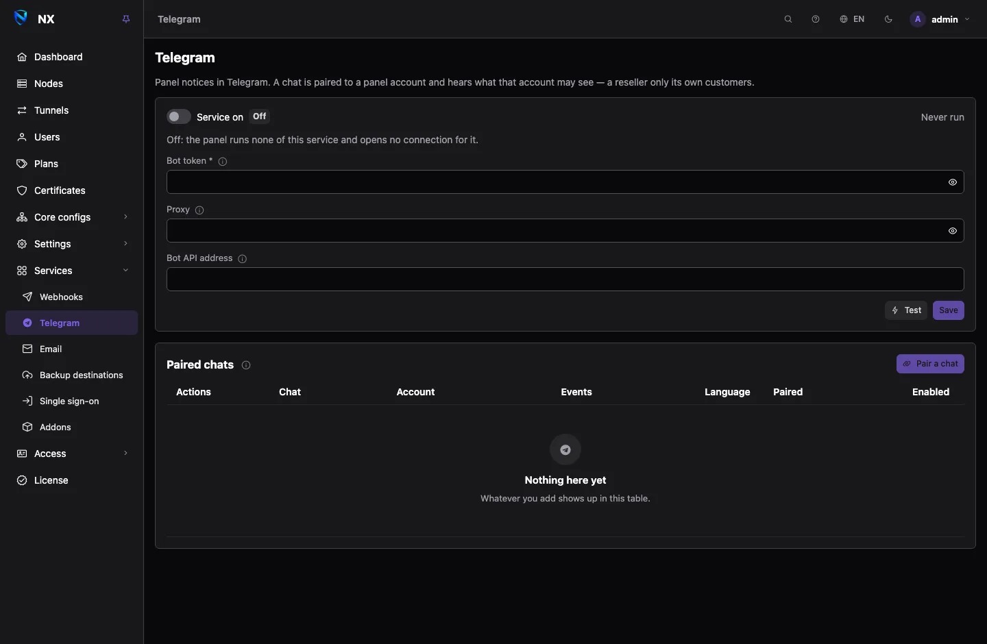Reveal the Bot token with eye icon

point(953,182)
